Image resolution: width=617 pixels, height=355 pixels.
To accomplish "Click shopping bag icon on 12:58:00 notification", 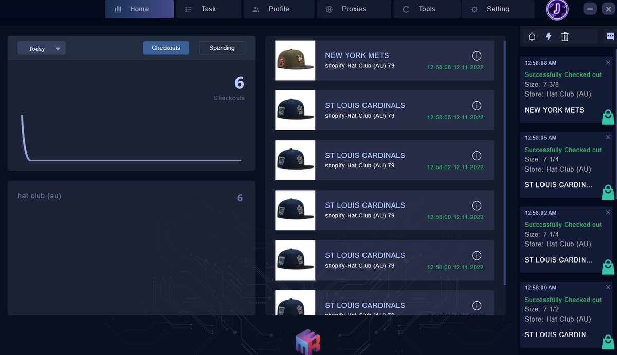I will coord(608,342).
